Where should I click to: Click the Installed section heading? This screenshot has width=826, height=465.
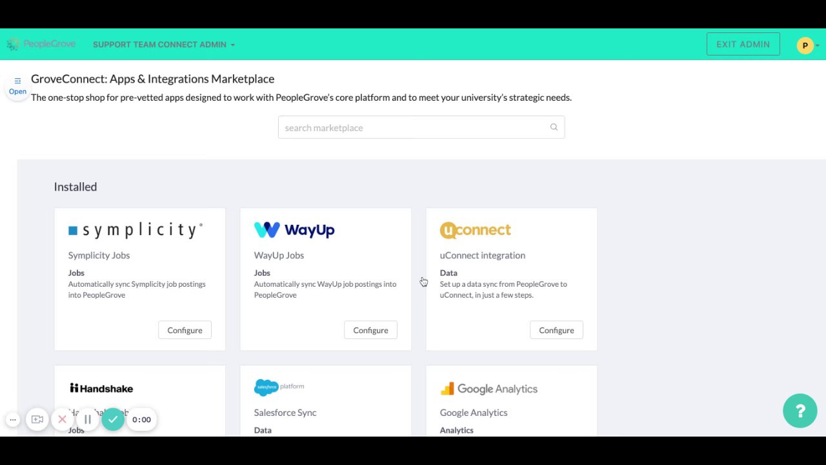pyautogui.click(x=75, y=187)
